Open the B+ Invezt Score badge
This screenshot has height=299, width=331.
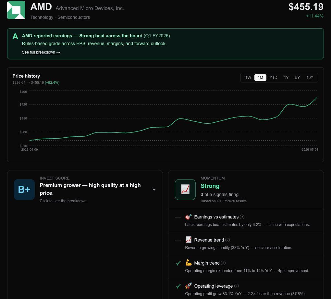[24, 189]
